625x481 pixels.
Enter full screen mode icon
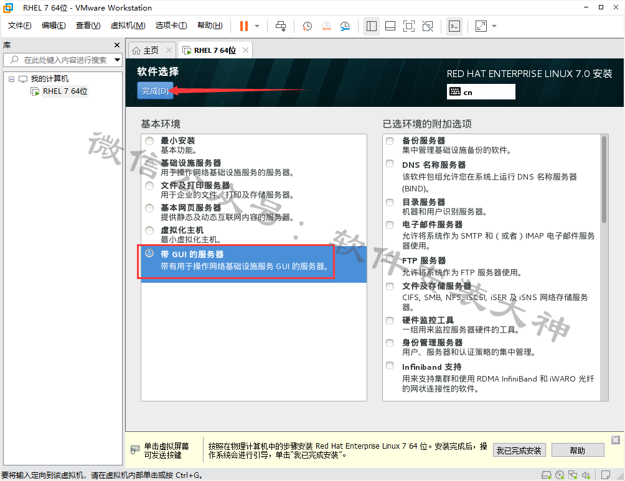(x=409, y=26)
